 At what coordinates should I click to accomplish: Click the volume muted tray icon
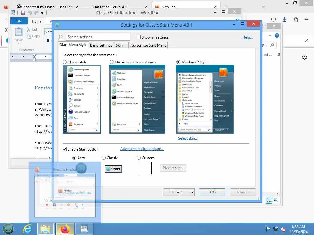click(x=283, y=229)
